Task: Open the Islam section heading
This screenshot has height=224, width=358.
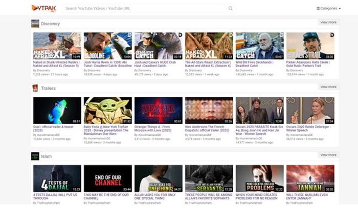Action: click(46, 156)
